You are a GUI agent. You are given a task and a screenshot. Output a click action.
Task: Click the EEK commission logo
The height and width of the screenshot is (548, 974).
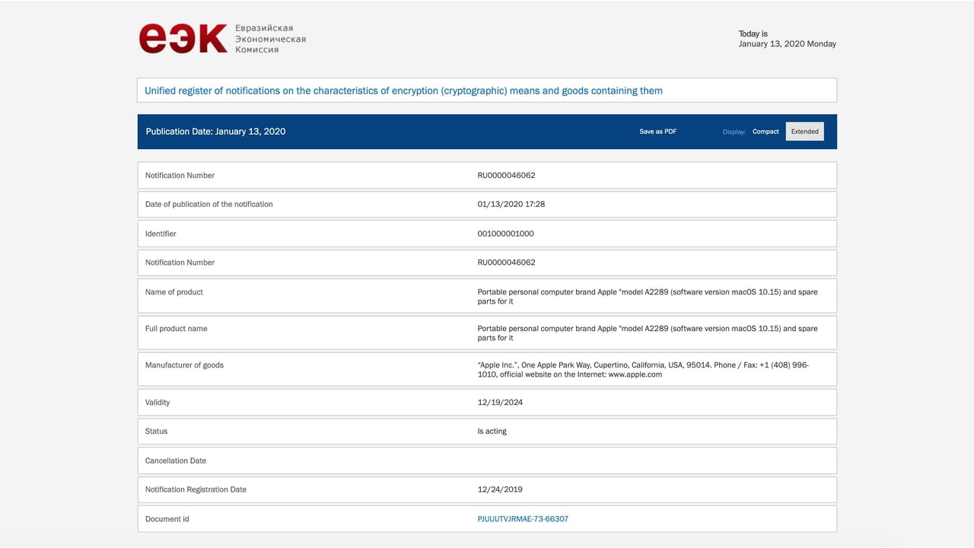click(183, 39)
